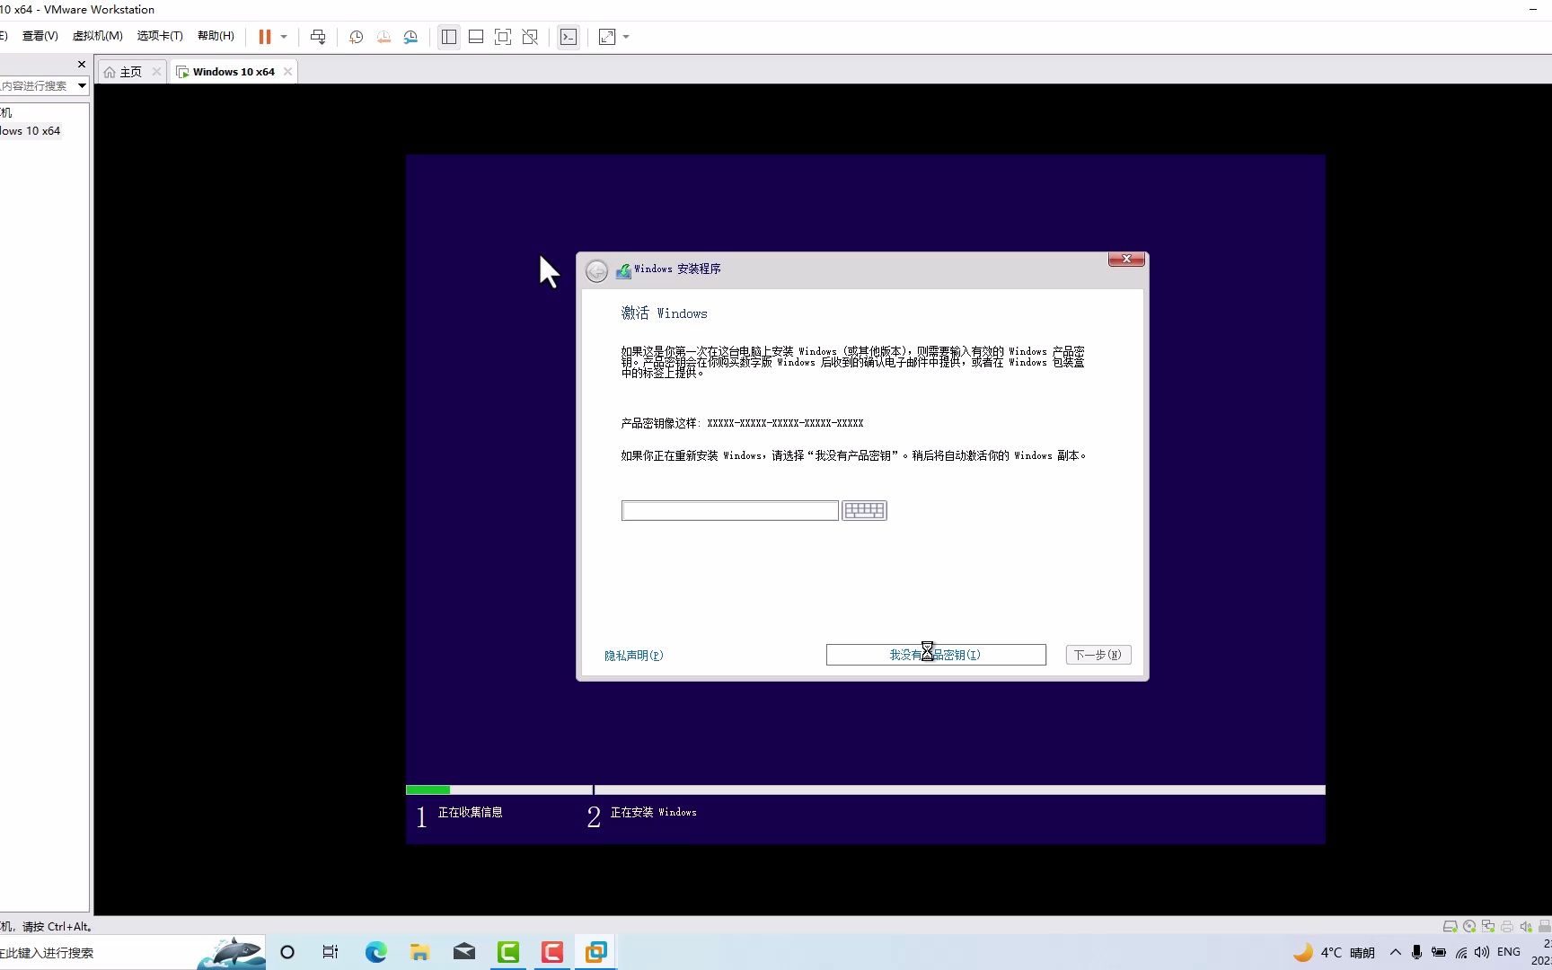The height and width of the screenshot is (970, 1552).
Task: Close the library sidebar panel
Action: (82, 64)
